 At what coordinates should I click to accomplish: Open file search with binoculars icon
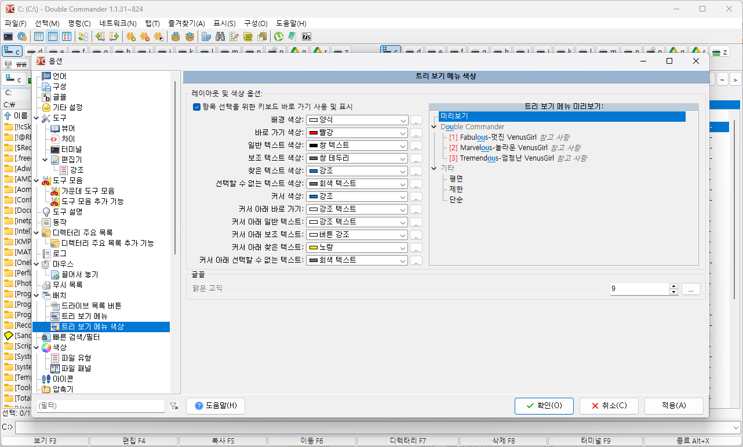220,37
